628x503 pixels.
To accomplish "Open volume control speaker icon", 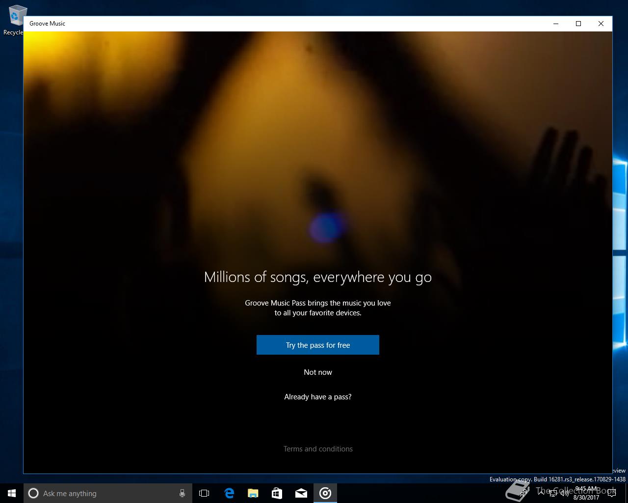I will (564, 493).
